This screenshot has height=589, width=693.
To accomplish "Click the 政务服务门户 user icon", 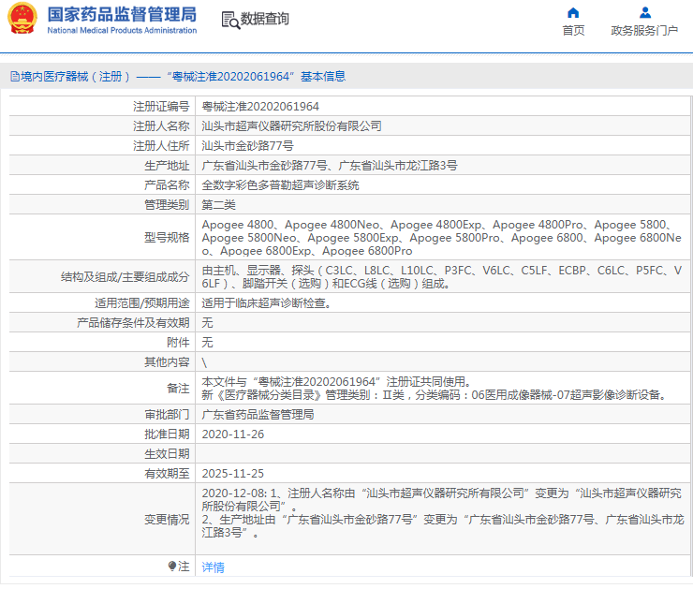I will coord(645,13).
